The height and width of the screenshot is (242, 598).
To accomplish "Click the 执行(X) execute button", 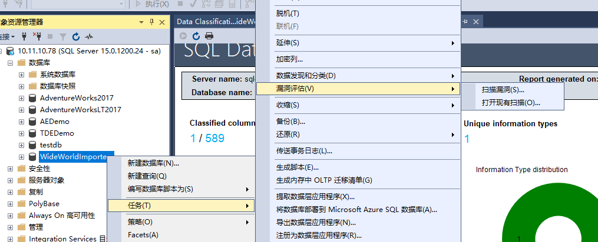I will click(x=152, y=4).
